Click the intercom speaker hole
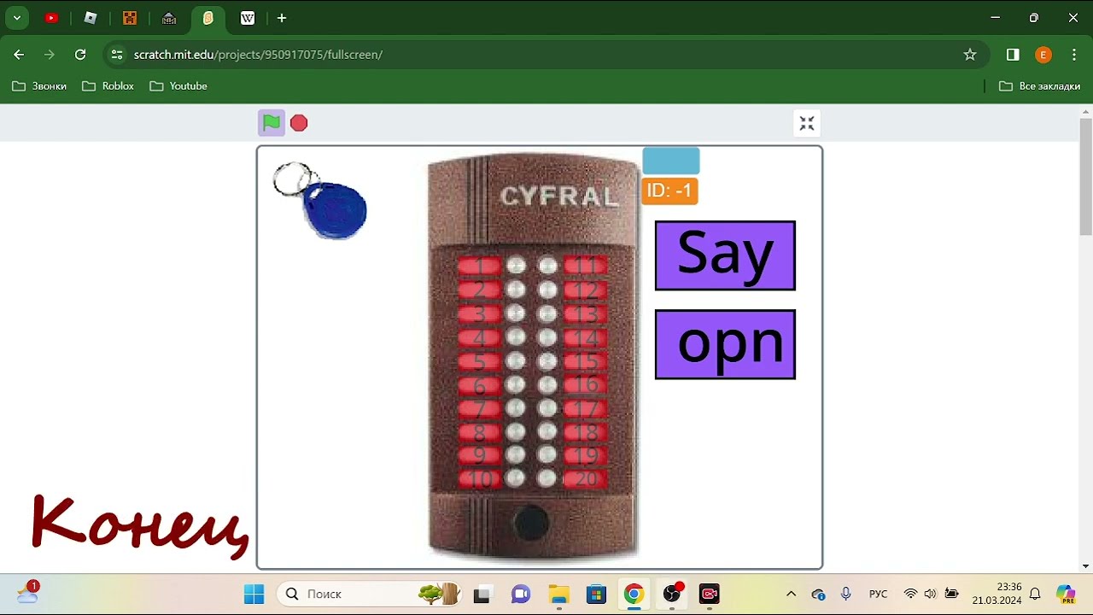The height and width of the screenshot is (615, 1093). pos(531,523)
